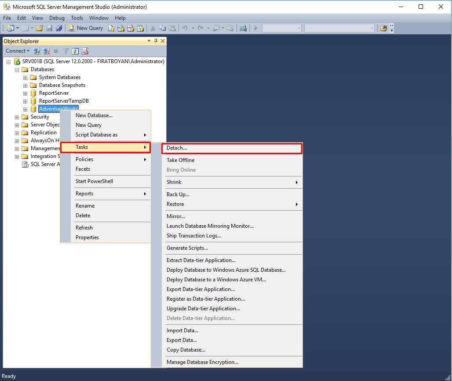The height and width of the screenshot is (381, 452).
Task: Choose Properties in context menu
Action: pos(111,238)
